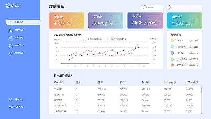The width and height of the screenshot is (211, 119).
Task: Click the 资金流动 list icon
Action: (11, 45)
